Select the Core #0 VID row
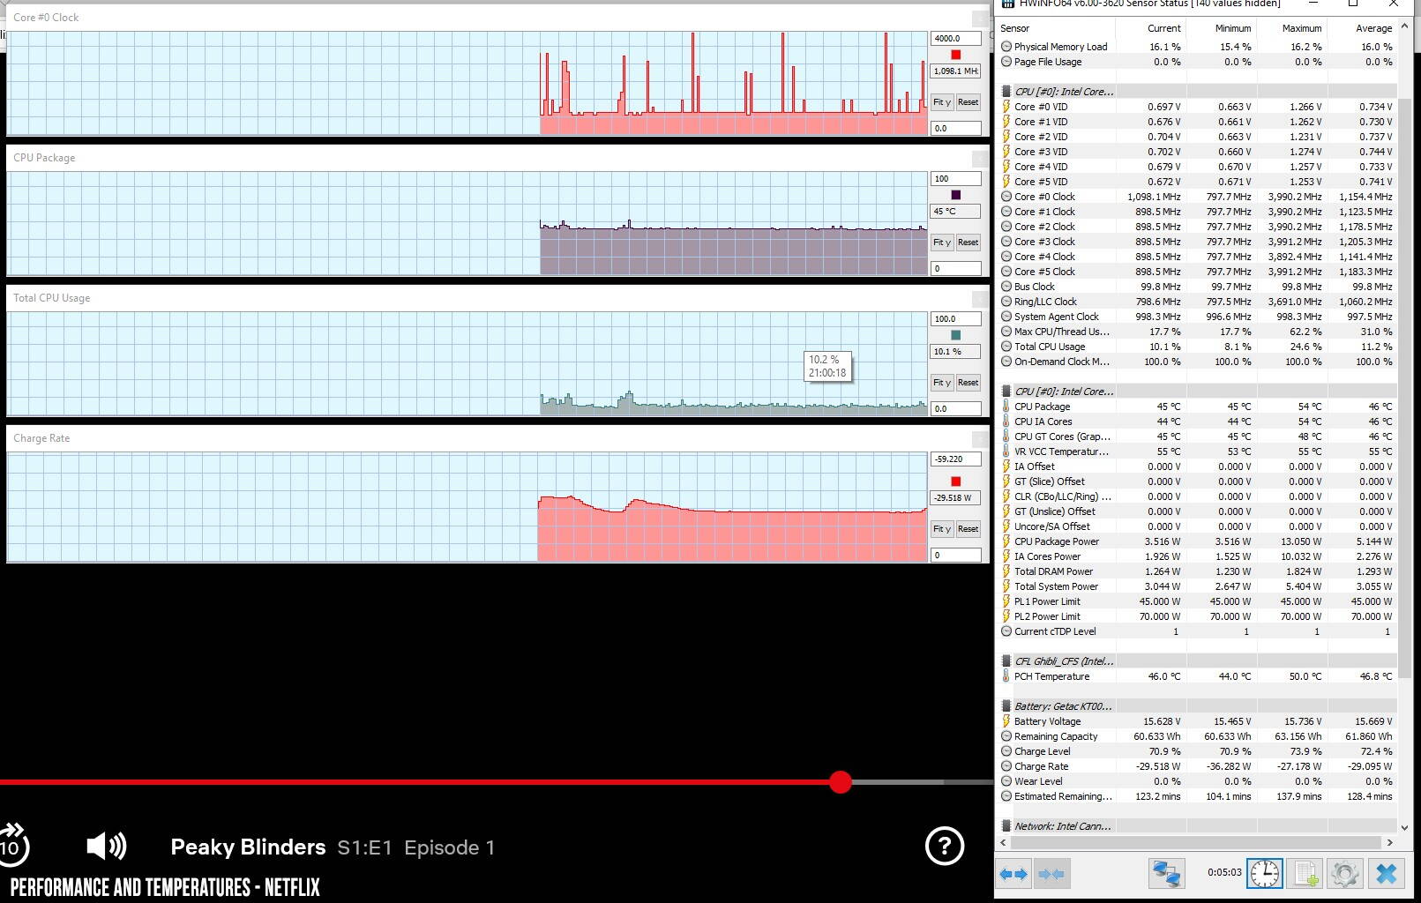Viewport: 1421px width, 903px height. 1198,107
